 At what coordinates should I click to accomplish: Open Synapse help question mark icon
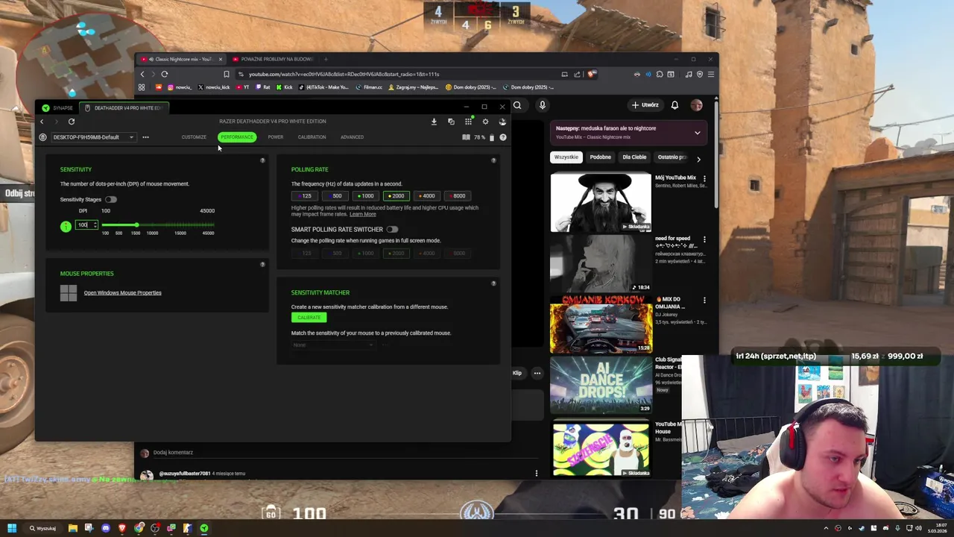point(503,137)
